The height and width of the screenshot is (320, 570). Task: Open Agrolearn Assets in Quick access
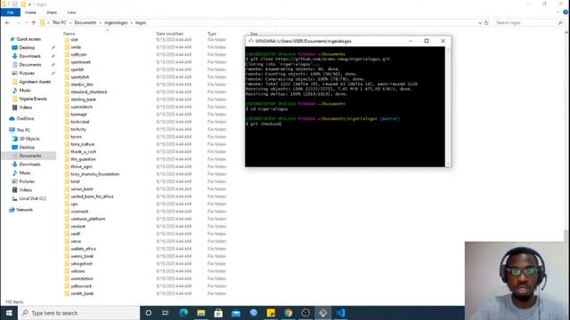pos(35,82)
